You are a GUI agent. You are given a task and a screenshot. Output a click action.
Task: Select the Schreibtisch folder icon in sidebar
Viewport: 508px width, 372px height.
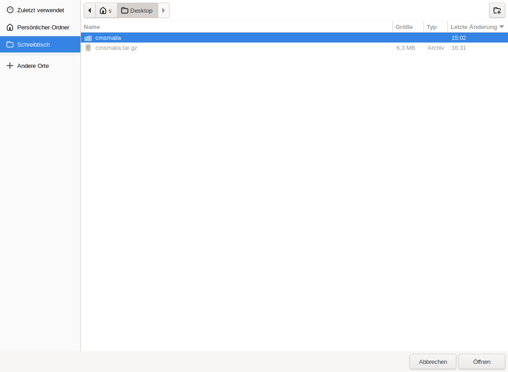[10, 45]
